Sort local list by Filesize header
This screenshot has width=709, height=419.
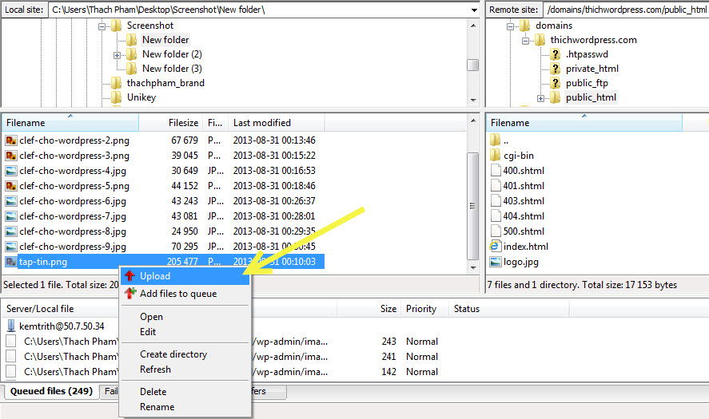pyautogui.click(x=183, y=123)
